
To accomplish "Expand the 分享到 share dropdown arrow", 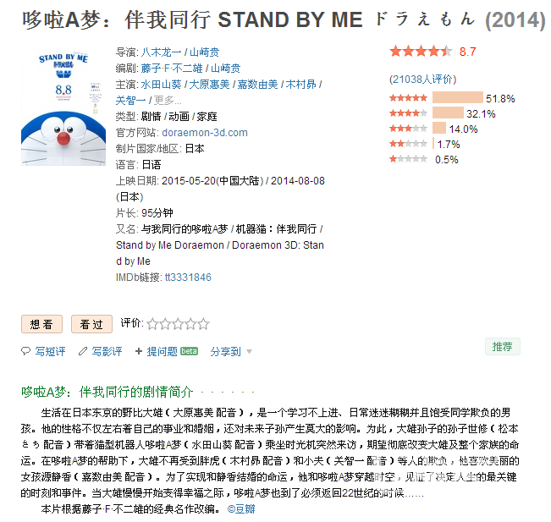I will point(250,352).
